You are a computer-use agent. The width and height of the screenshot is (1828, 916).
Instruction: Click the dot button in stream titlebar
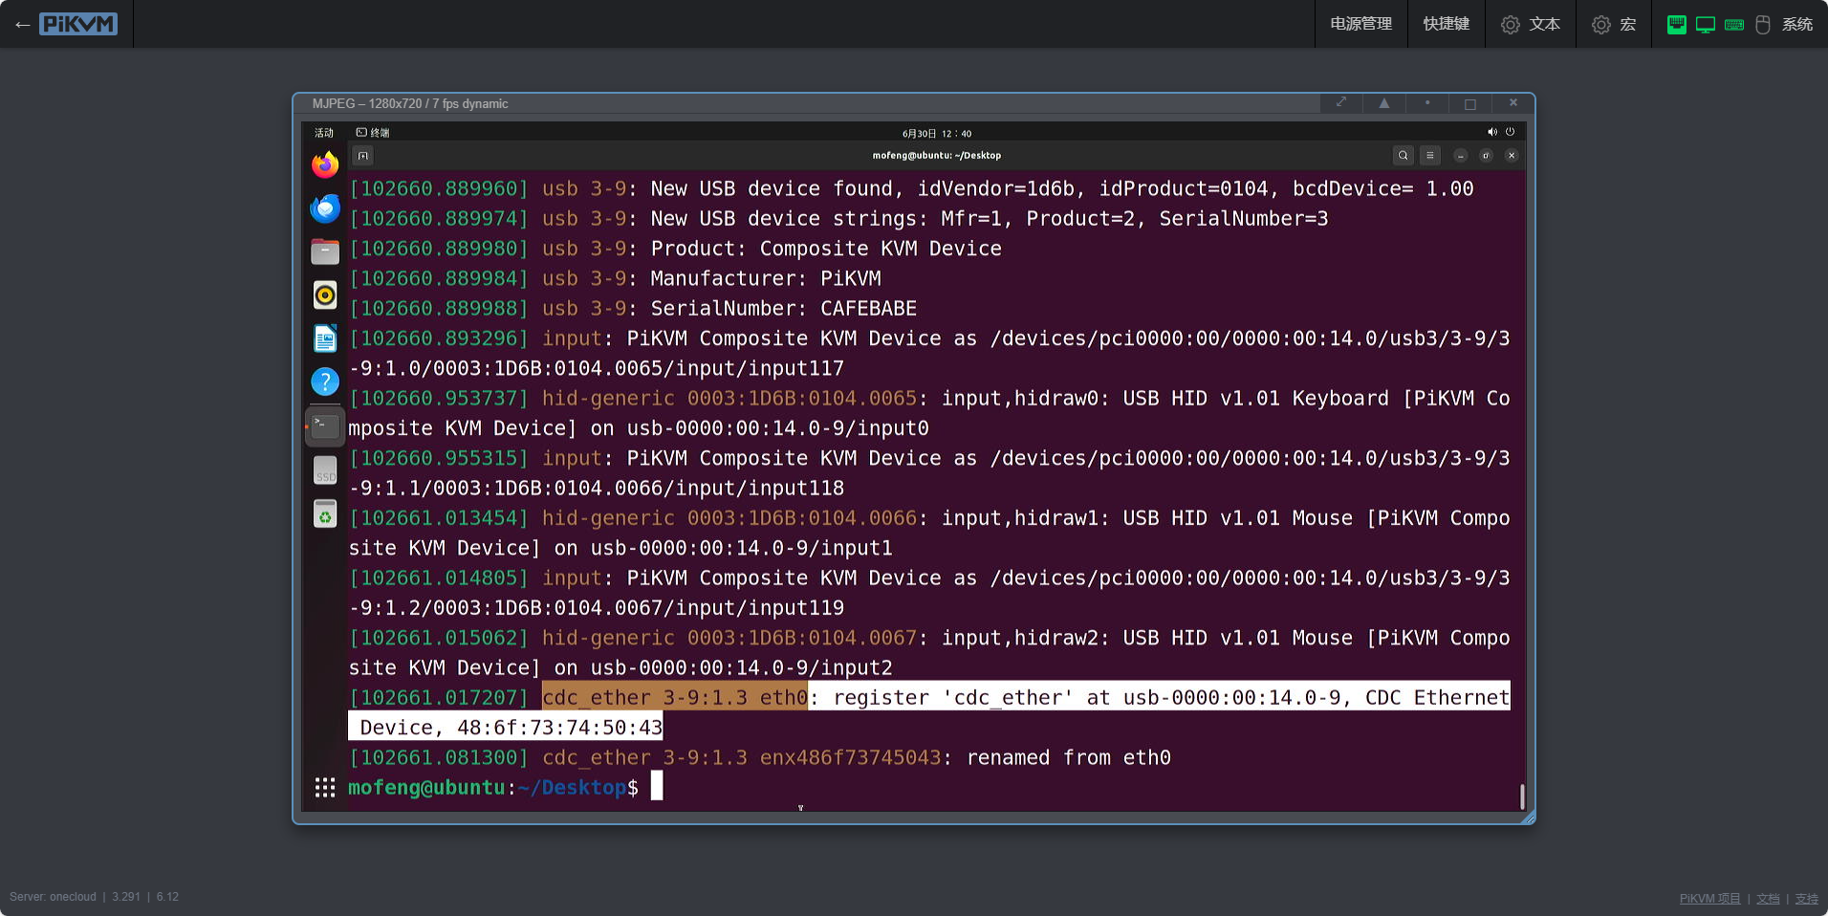(1427, 103)
